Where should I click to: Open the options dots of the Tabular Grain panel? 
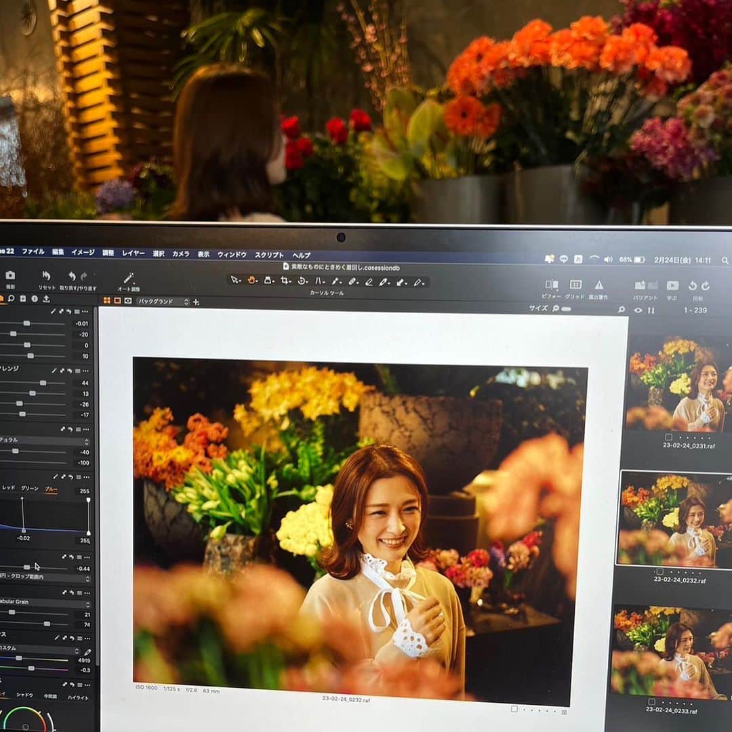[86, 593]
